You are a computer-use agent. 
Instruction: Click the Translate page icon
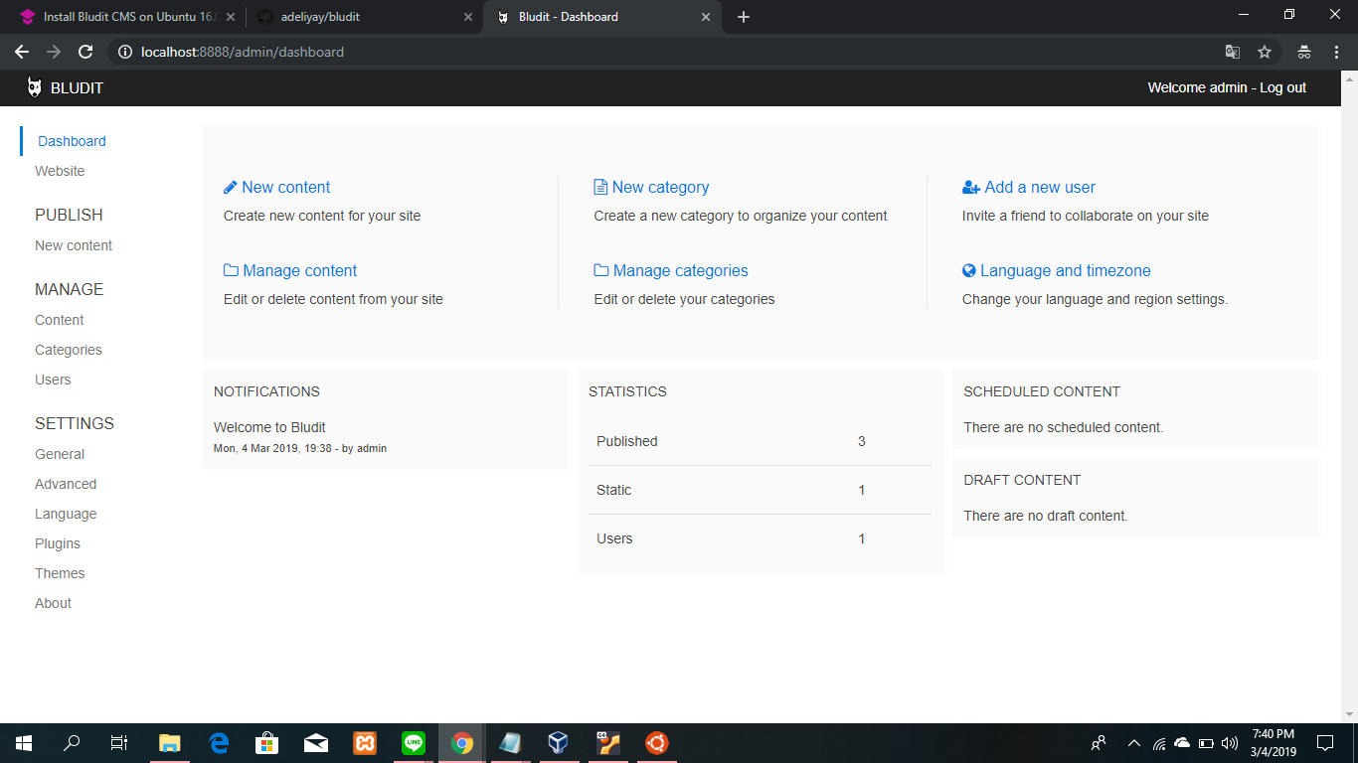pos(1233,52)
